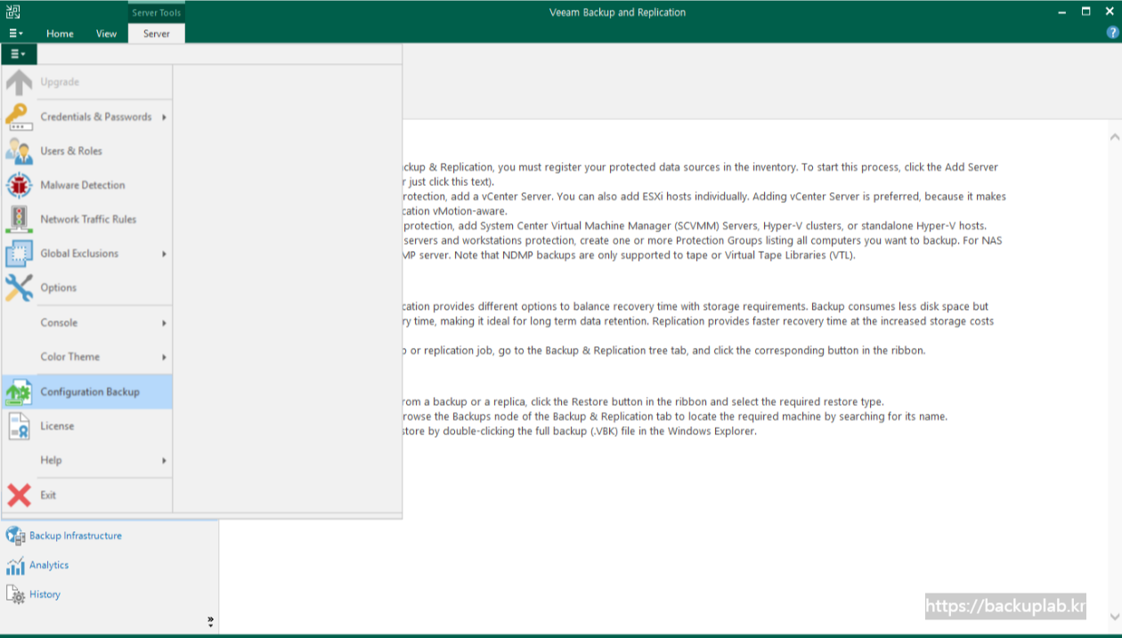The width and height of the screenshot is (1122, 638).
Task: Click the blue help question mark icon
Action: click(x=1112, y=33)
